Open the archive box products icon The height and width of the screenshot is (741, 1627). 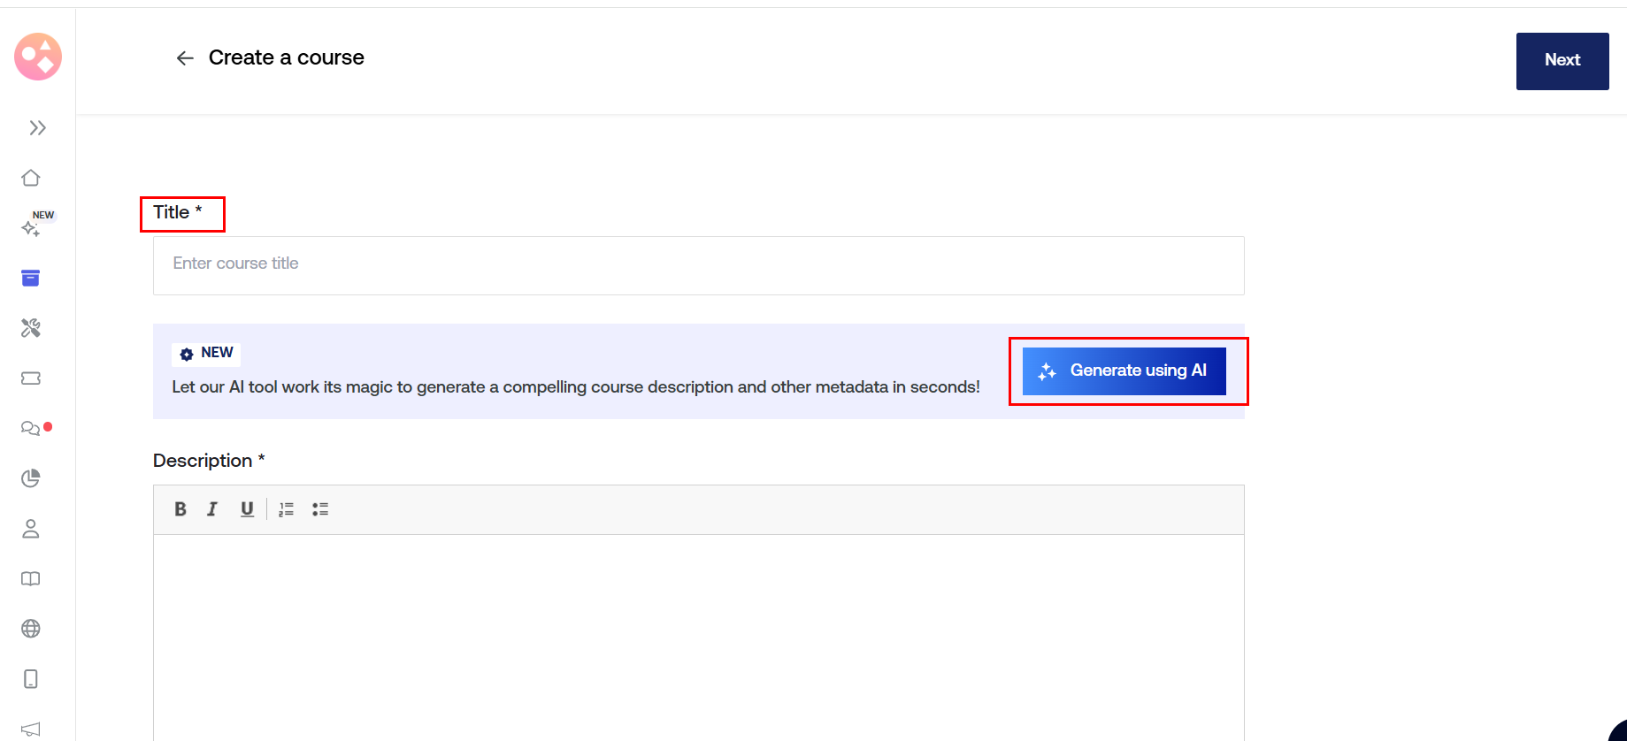point(31,279)
